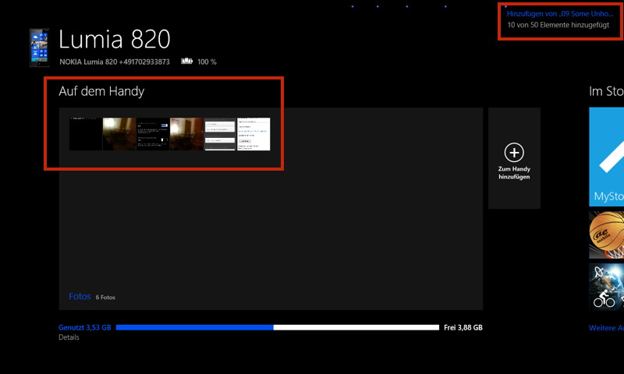The width and height of the screenshot is (624, 374).
Task: Open the sixth thumbnail, the white page screenshot
Action: coord(253,134)
